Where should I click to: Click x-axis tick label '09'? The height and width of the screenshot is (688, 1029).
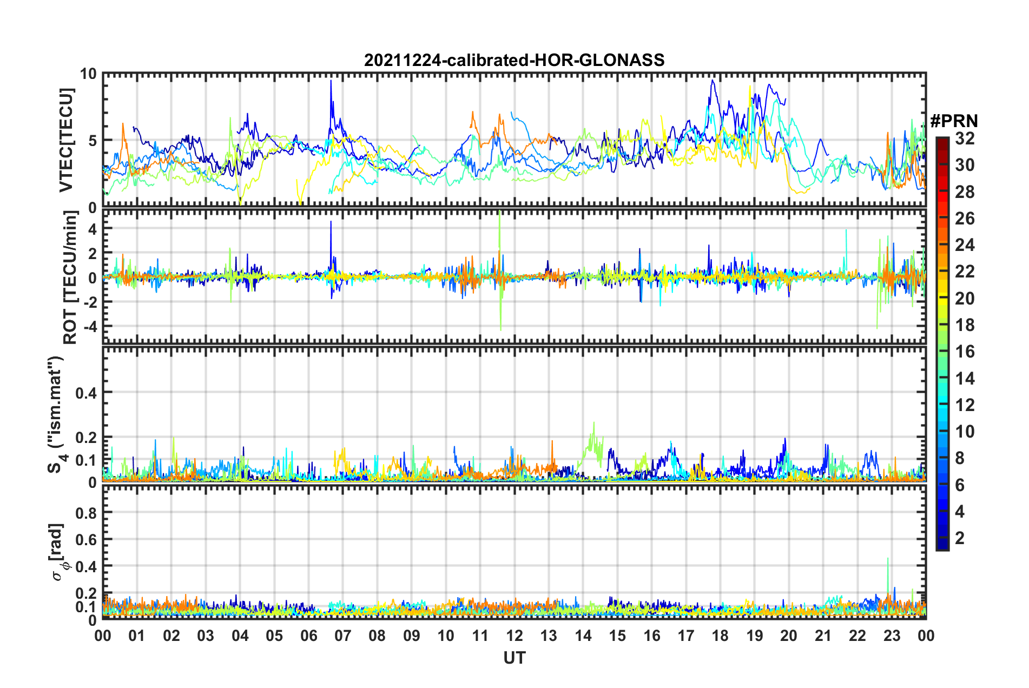click(412, 636)
